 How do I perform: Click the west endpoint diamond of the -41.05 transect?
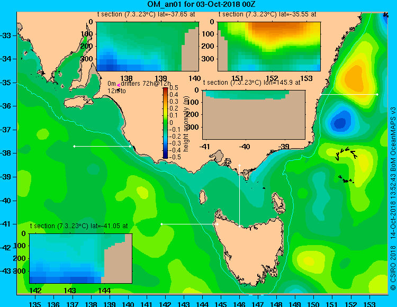[x=161, y=224]
